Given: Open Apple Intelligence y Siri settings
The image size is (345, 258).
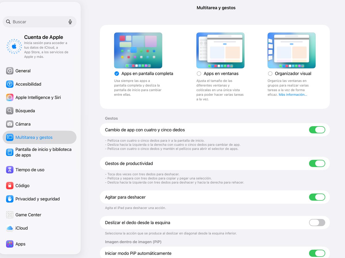Looking at the screenshot, I should 39,97.
